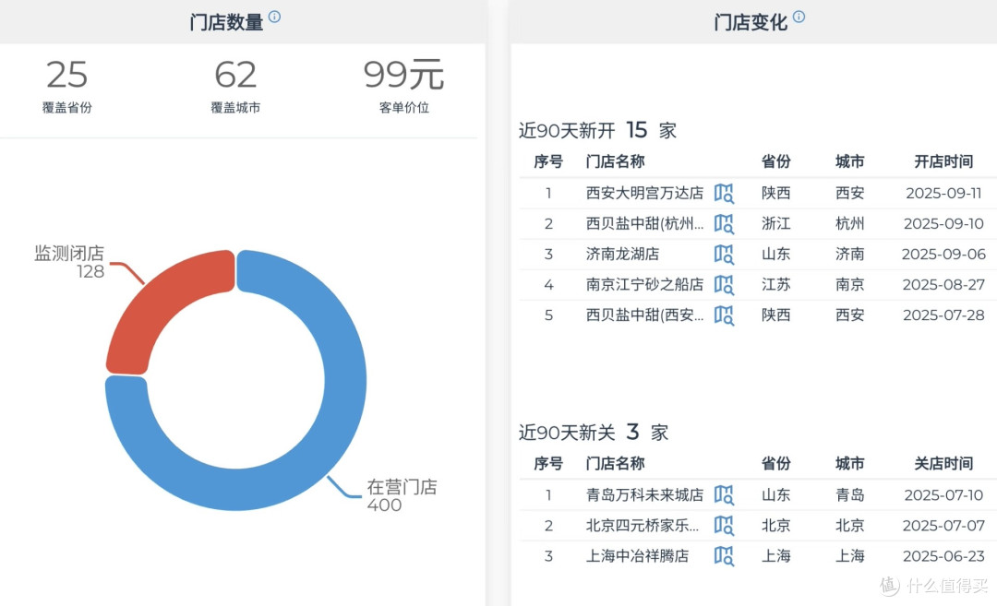Click city cell 杭州
Screen dimensions: 997x606
(849, 223)
